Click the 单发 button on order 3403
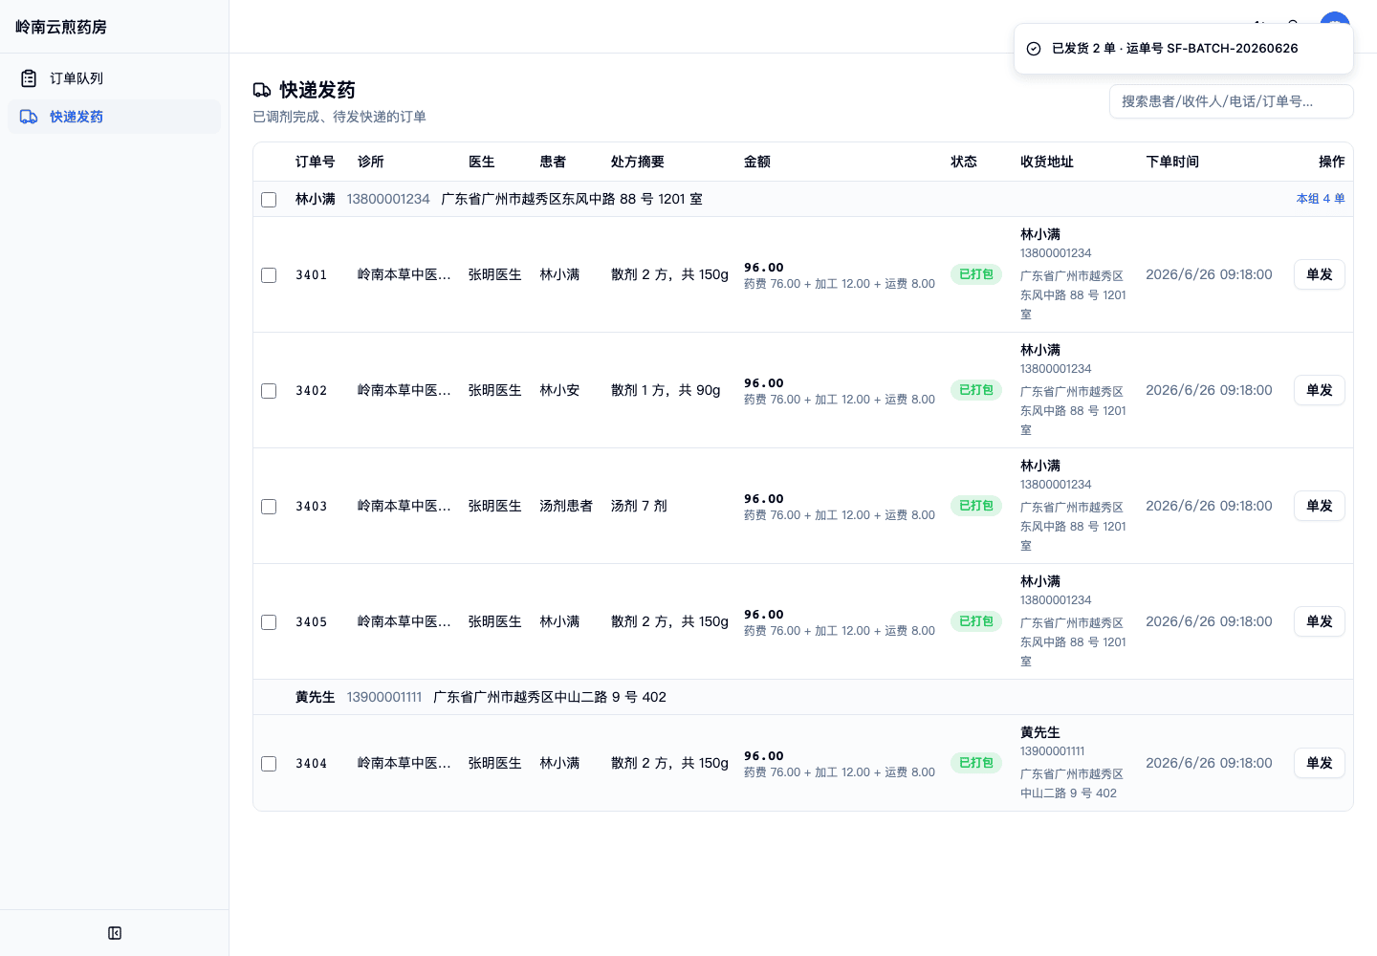 (1319, 506)
